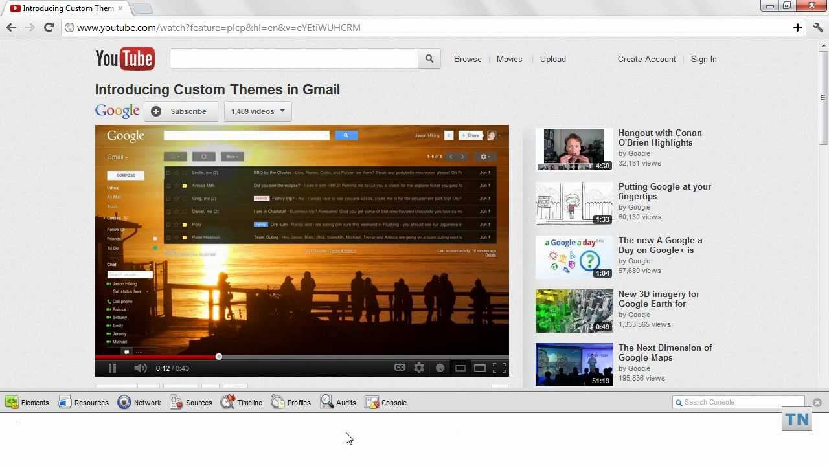Open the Movies page
This screenshot has height=466, width=829.
click(x=509, y=59)
